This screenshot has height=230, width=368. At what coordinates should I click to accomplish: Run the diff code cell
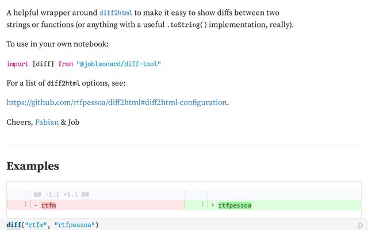click(361, 225)
